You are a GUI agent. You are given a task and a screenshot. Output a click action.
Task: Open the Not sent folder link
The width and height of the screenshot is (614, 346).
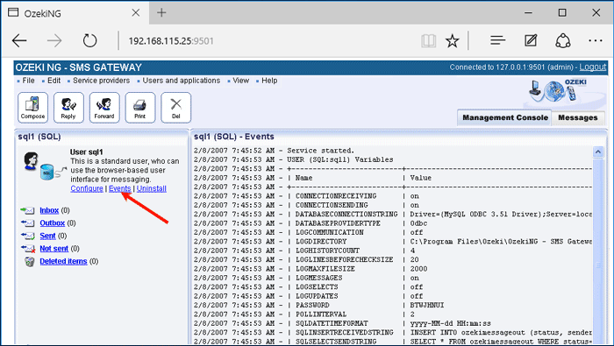pos(54,248)
